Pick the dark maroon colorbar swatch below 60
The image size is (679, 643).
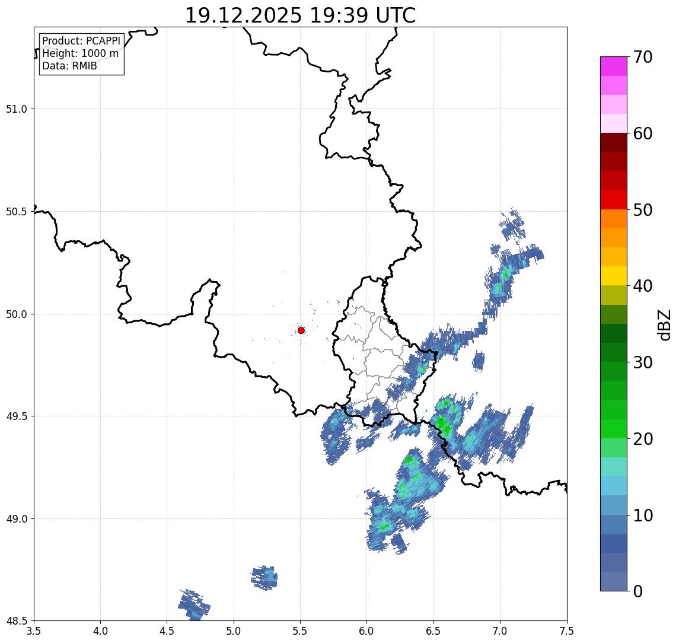(x=614, y=142)
